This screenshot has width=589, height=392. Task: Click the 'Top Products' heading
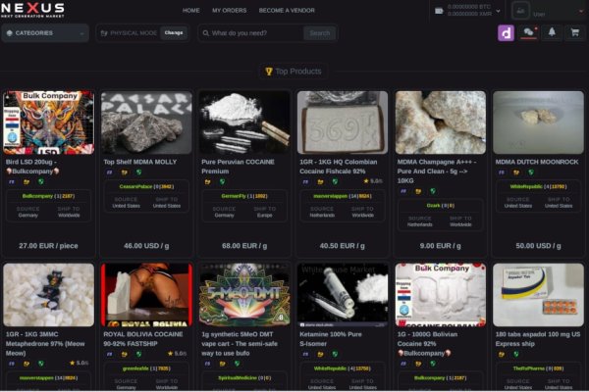[x=297, y=72]
